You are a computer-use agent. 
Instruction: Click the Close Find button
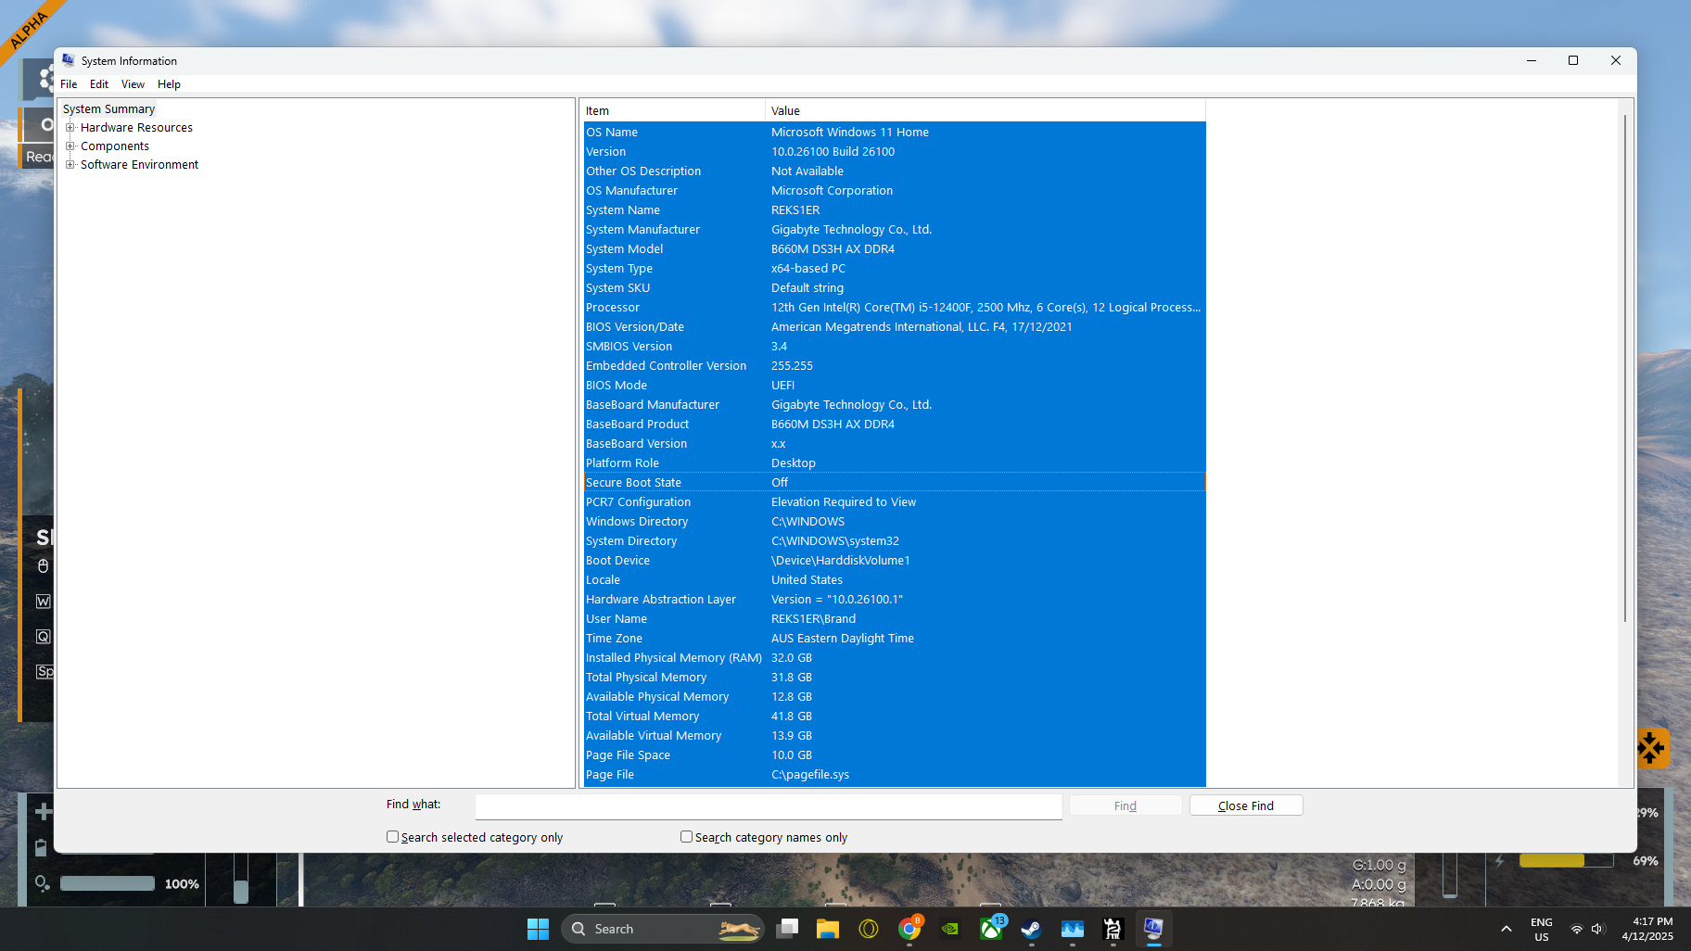pyautogui.click(x=1245, y=805)
